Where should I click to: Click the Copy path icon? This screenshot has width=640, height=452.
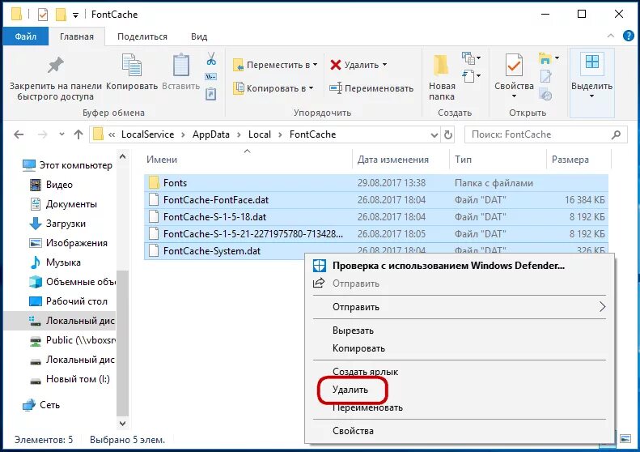point(210,76)
